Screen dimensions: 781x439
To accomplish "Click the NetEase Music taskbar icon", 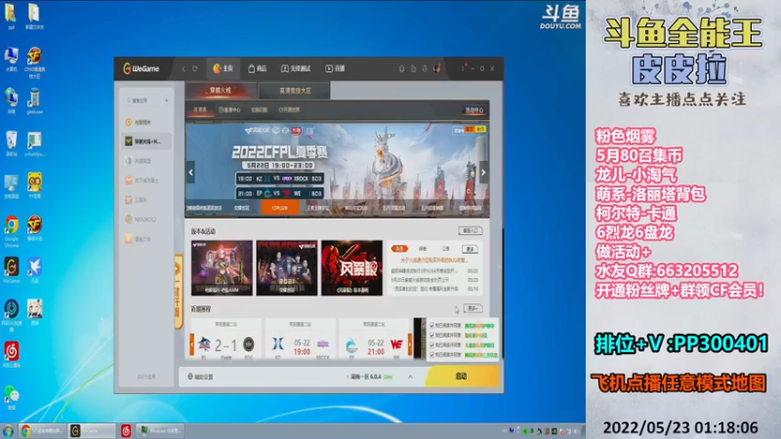I will tap(126, 430).
